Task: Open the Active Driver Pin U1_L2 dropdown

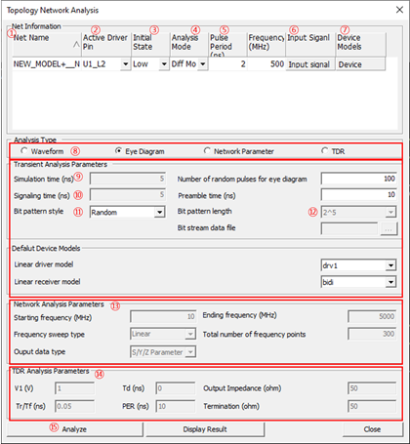Action: 125,64
